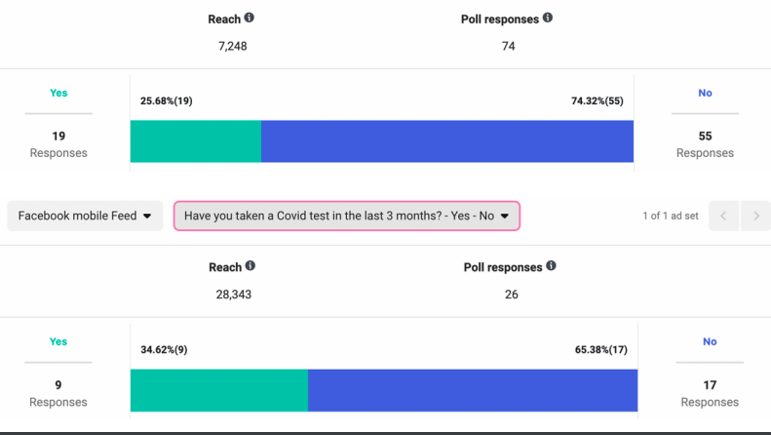Click the Poll responses info icon above 74
The height and width of the screenshot is (435, 771).
point(548,18)
